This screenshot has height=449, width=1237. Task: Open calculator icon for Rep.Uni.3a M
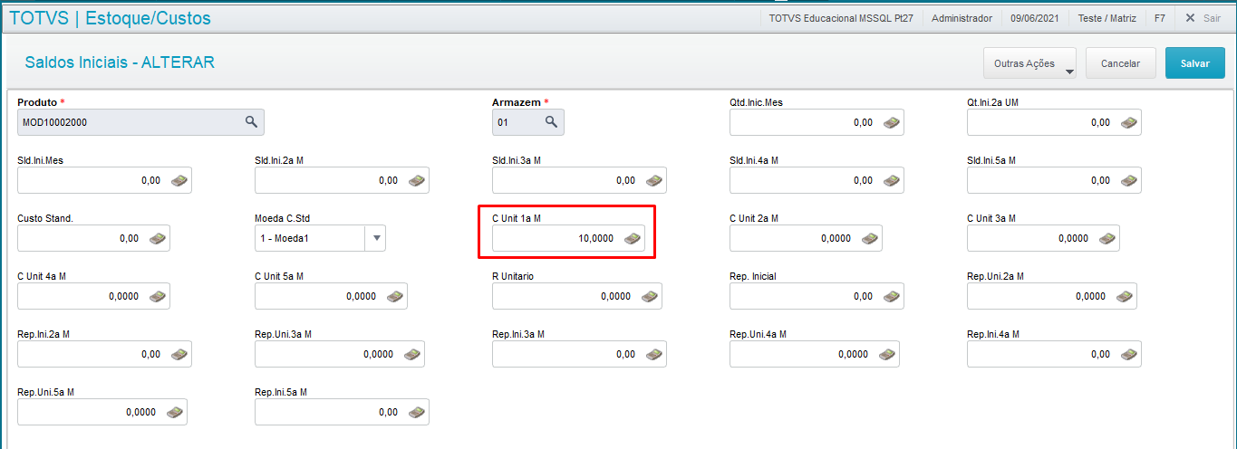click(x=413, y=354)
